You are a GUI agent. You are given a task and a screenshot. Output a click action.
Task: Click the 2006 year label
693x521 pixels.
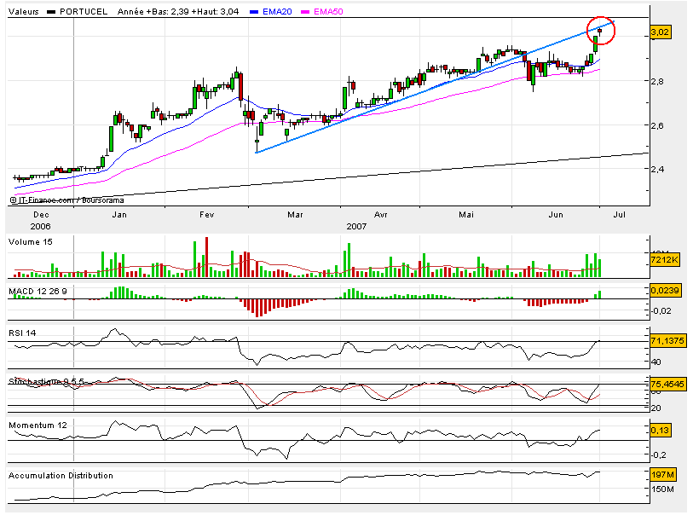pyautogui.click(x=41, y=227)
